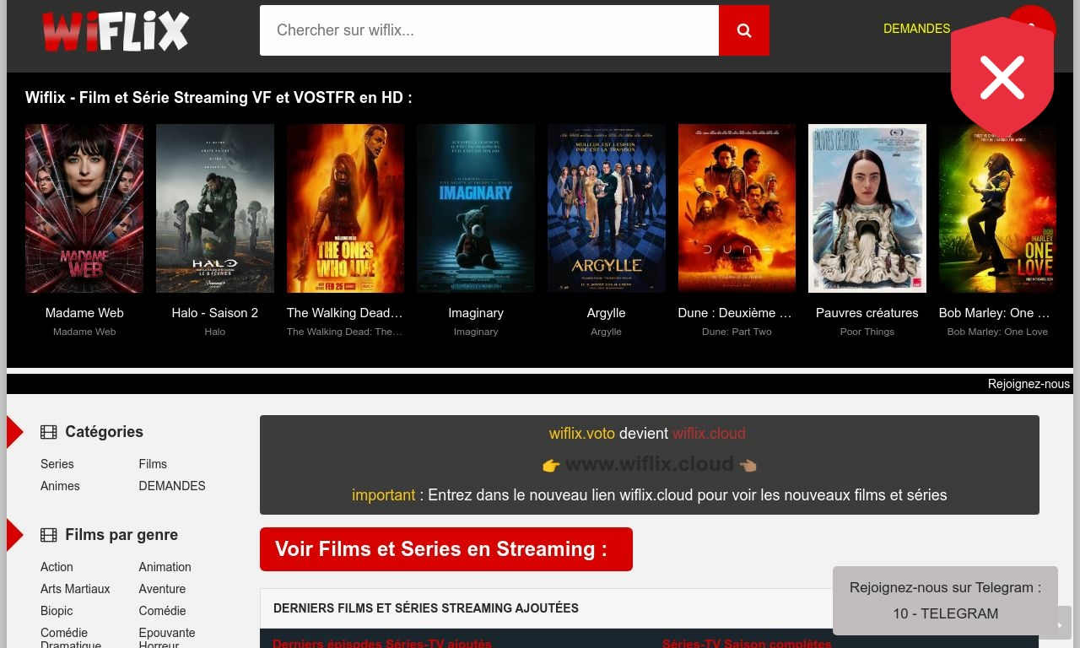Open the Dune Deuxième Partie poster
1080x648 pixels.
pos(737,208)
